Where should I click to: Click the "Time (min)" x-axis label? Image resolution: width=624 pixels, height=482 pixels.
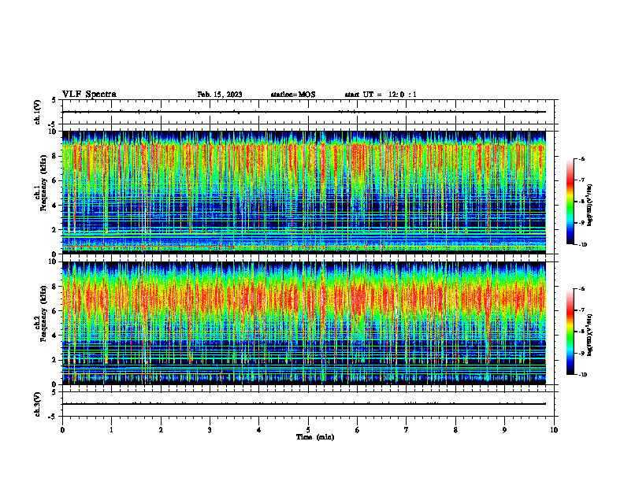pos(315,437)
